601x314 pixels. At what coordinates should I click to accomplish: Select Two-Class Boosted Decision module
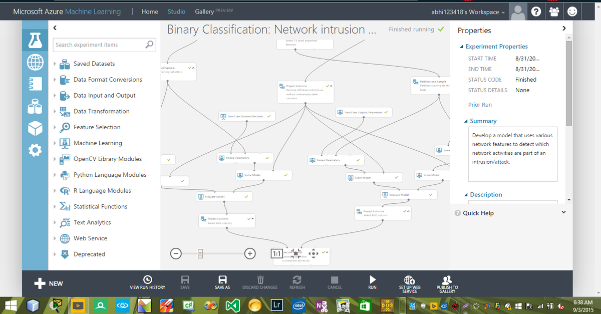[x=247, y=116]
